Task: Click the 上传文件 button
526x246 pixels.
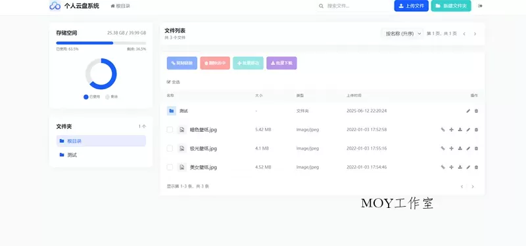Action: coord(412,6)
